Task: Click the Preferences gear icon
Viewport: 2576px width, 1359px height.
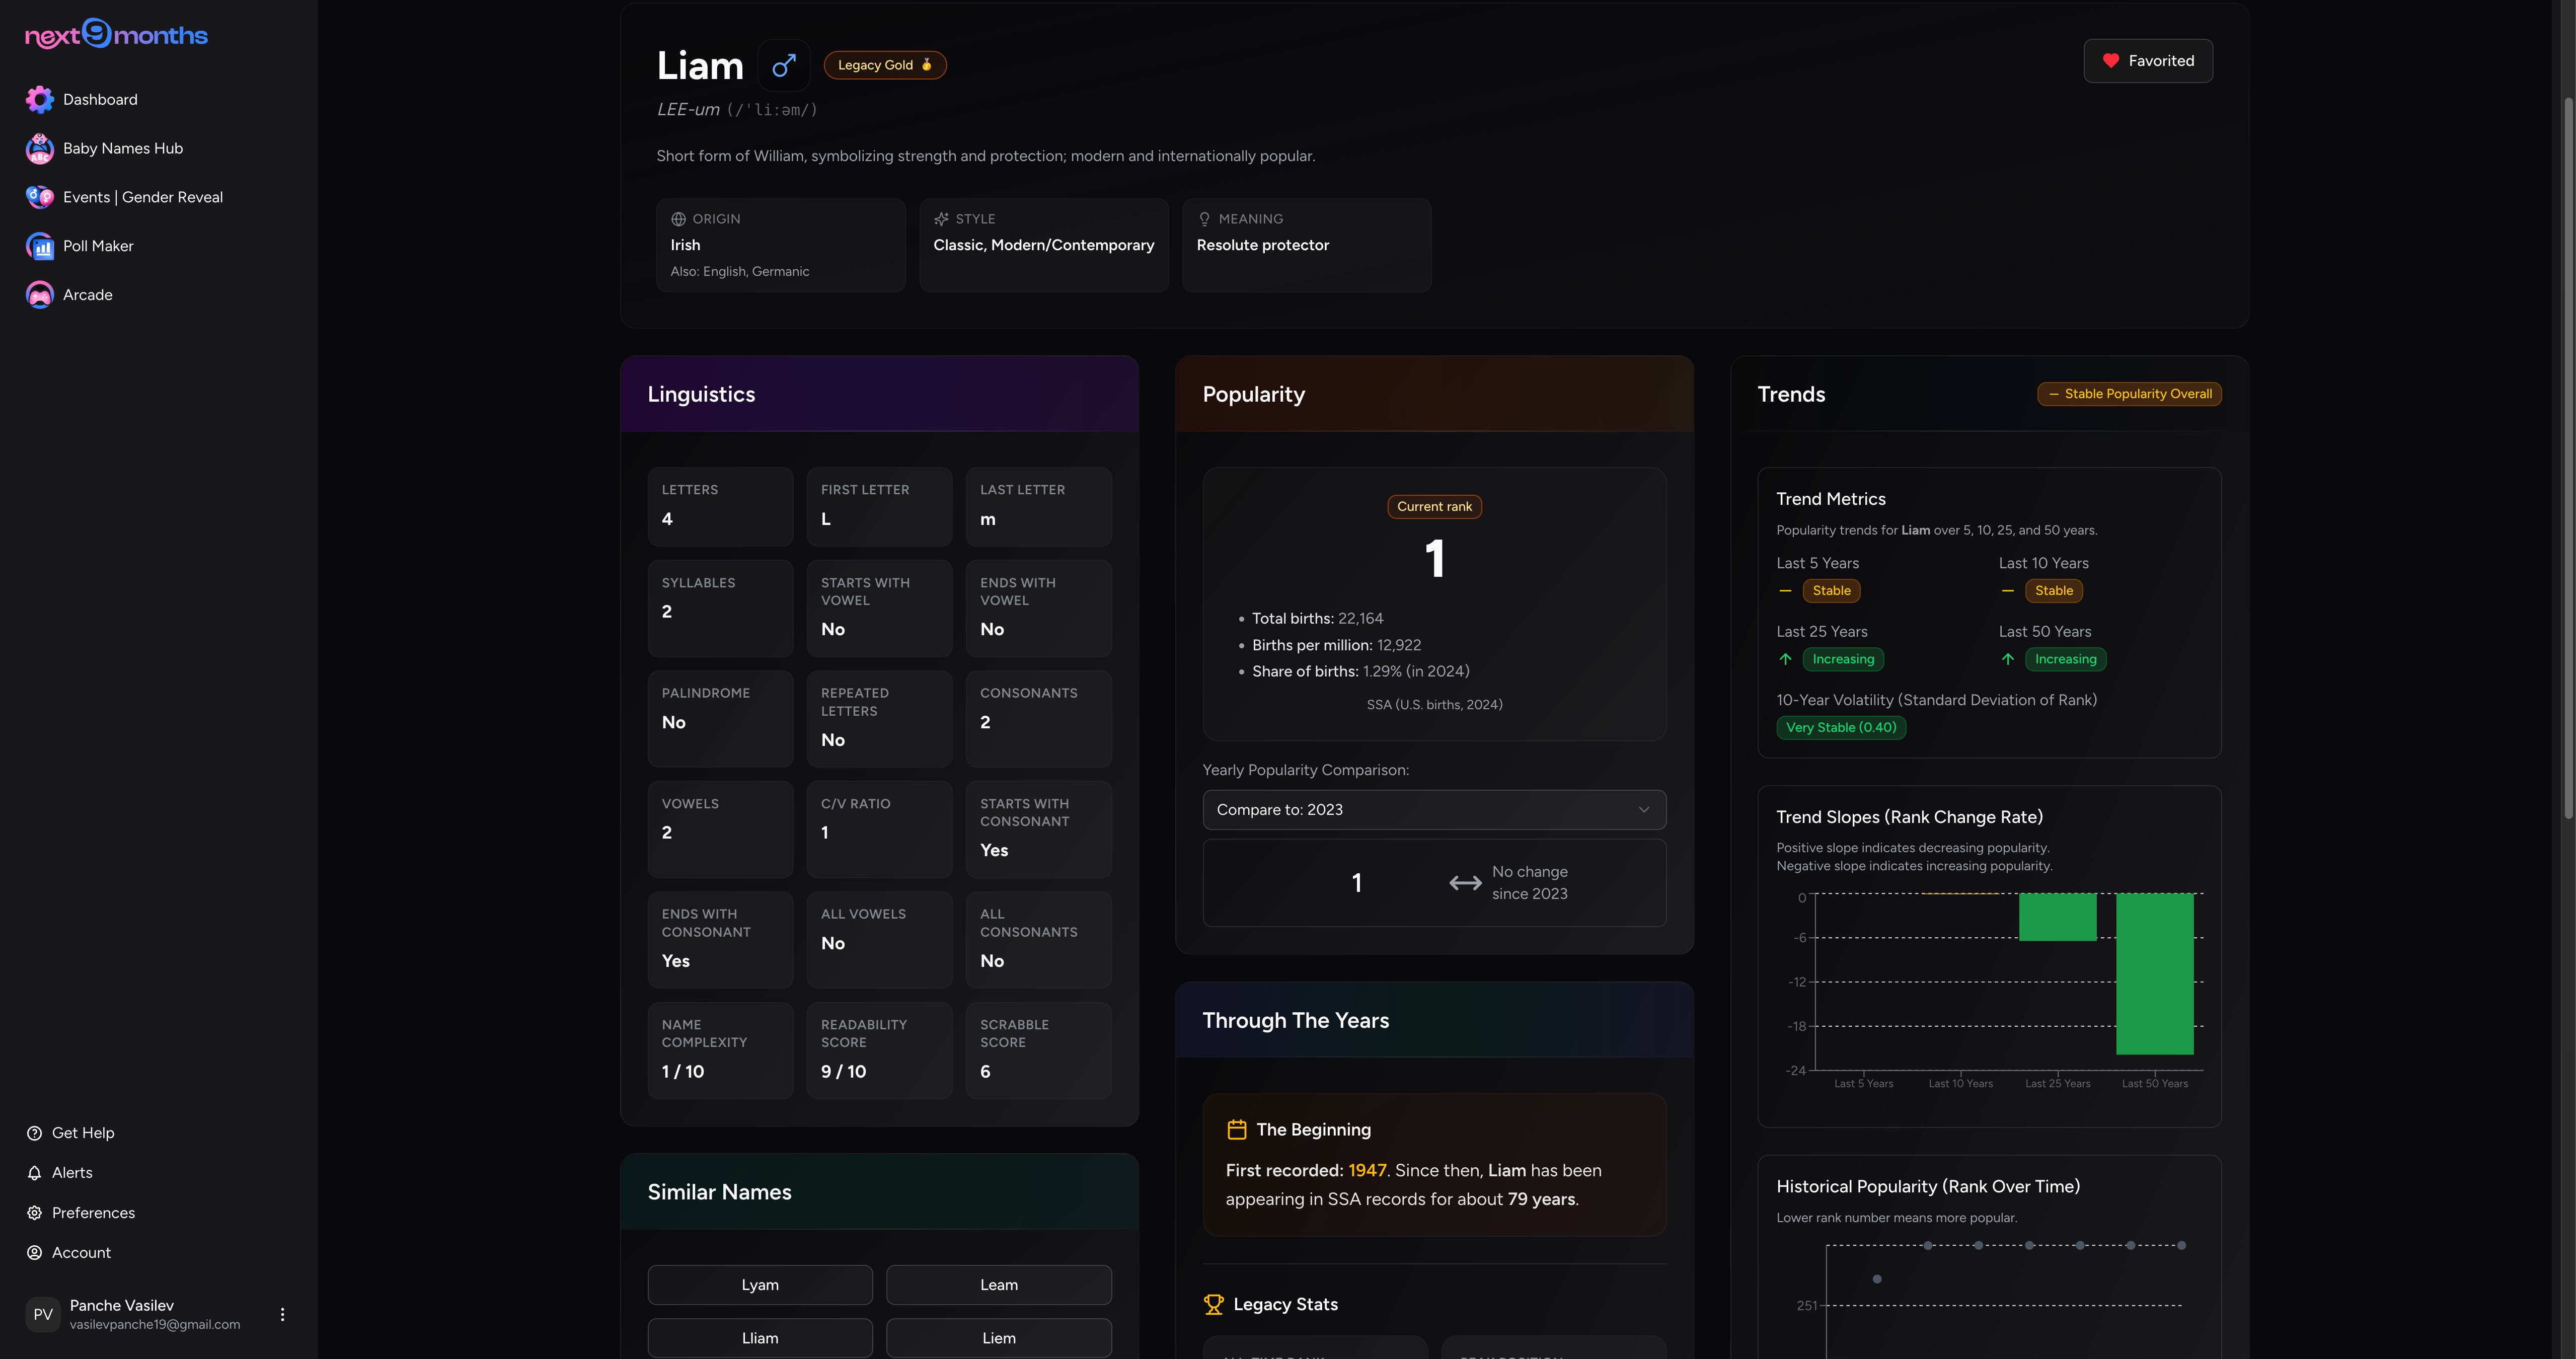Action: [34, 1212]
